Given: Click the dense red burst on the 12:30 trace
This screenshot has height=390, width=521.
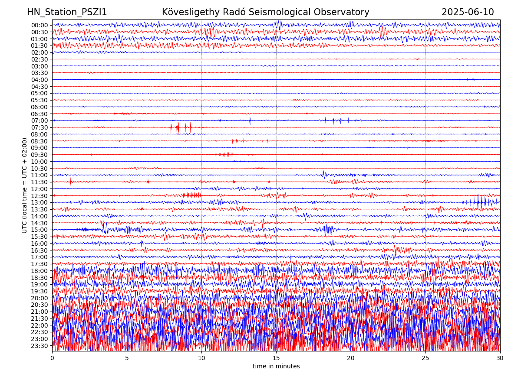Looking at the screenshot, I should coord(191,195).
